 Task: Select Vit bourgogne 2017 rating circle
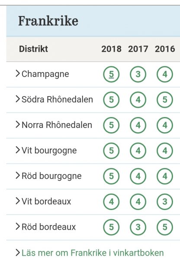pos(138,151)
